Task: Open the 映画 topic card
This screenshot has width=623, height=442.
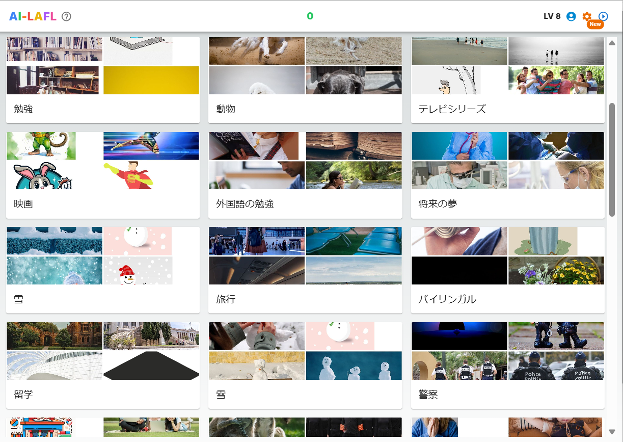Action: (103, 175)
